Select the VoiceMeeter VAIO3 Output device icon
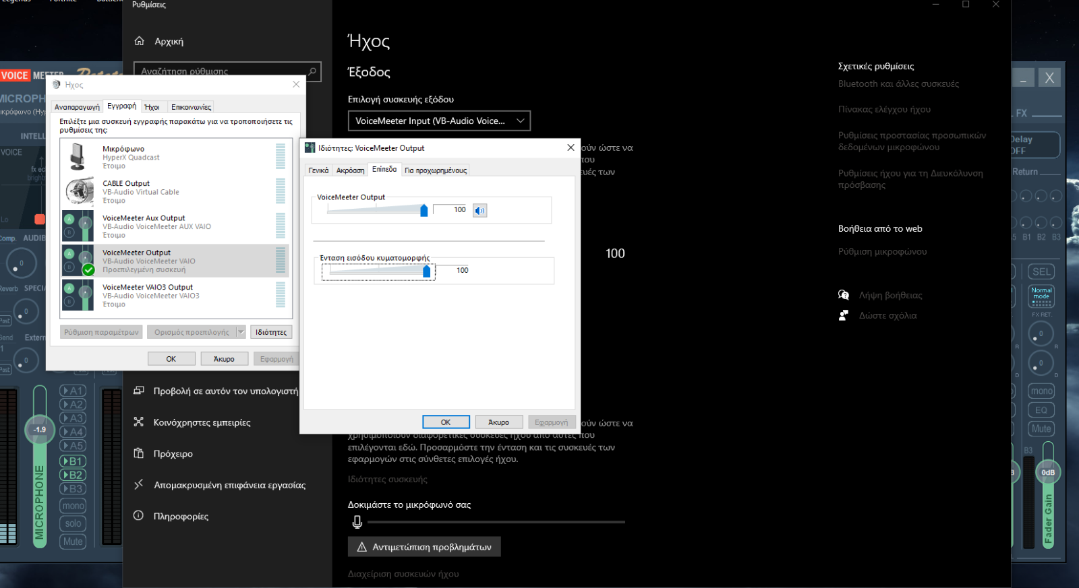The image size is (1079, 588). pos(78,295)
